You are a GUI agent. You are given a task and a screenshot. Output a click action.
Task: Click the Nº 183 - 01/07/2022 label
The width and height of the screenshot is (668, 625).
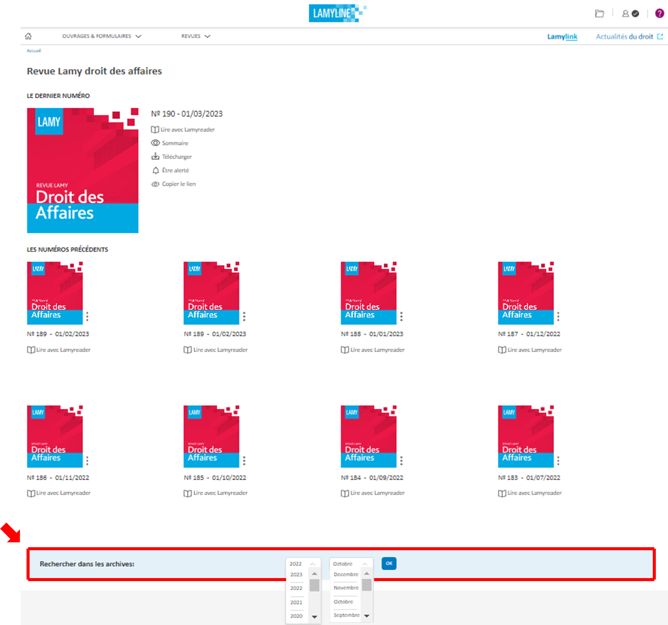click(529, 478)
